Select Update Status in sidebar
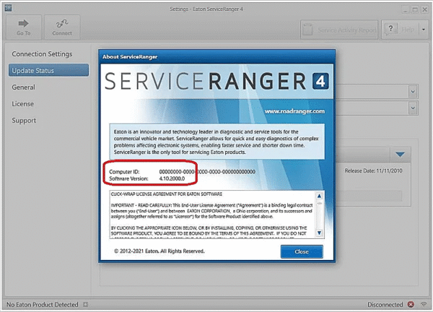The image size is (433, 312). click(x=48, y=71)
